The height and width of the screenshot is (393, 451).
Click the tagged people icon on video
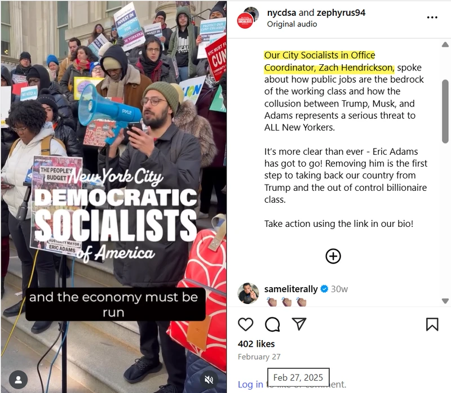(19, 380)
